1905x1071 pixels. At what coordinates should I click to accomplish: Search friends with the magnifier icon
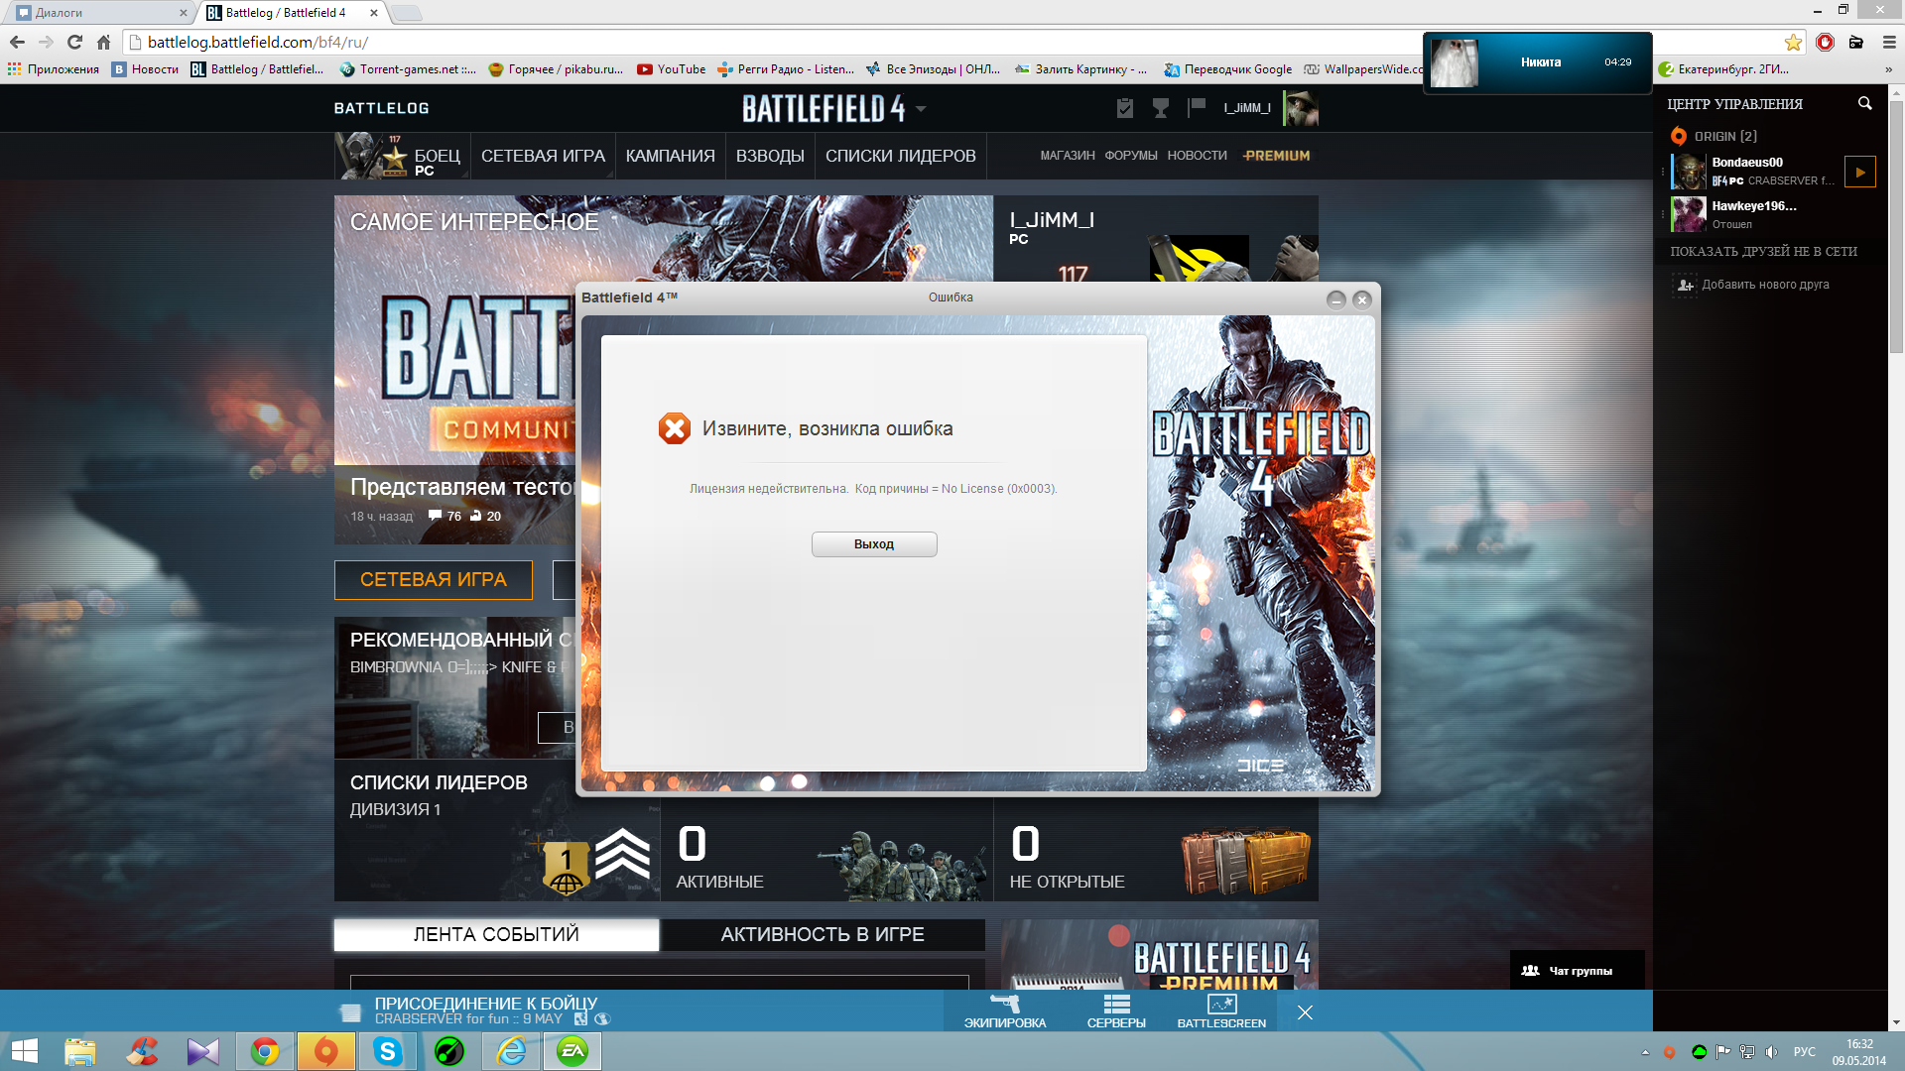[1864, 103]
